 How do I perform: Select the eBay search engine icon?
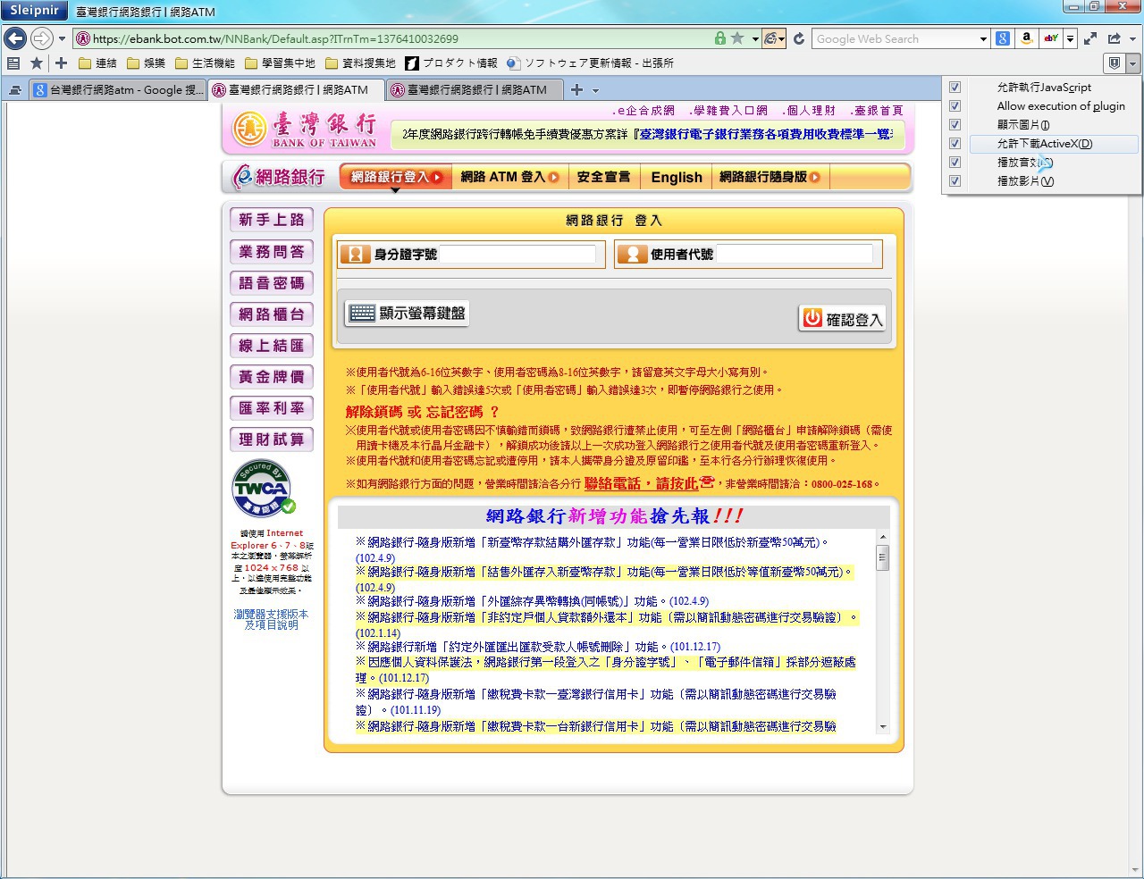tap(1051, 38)
